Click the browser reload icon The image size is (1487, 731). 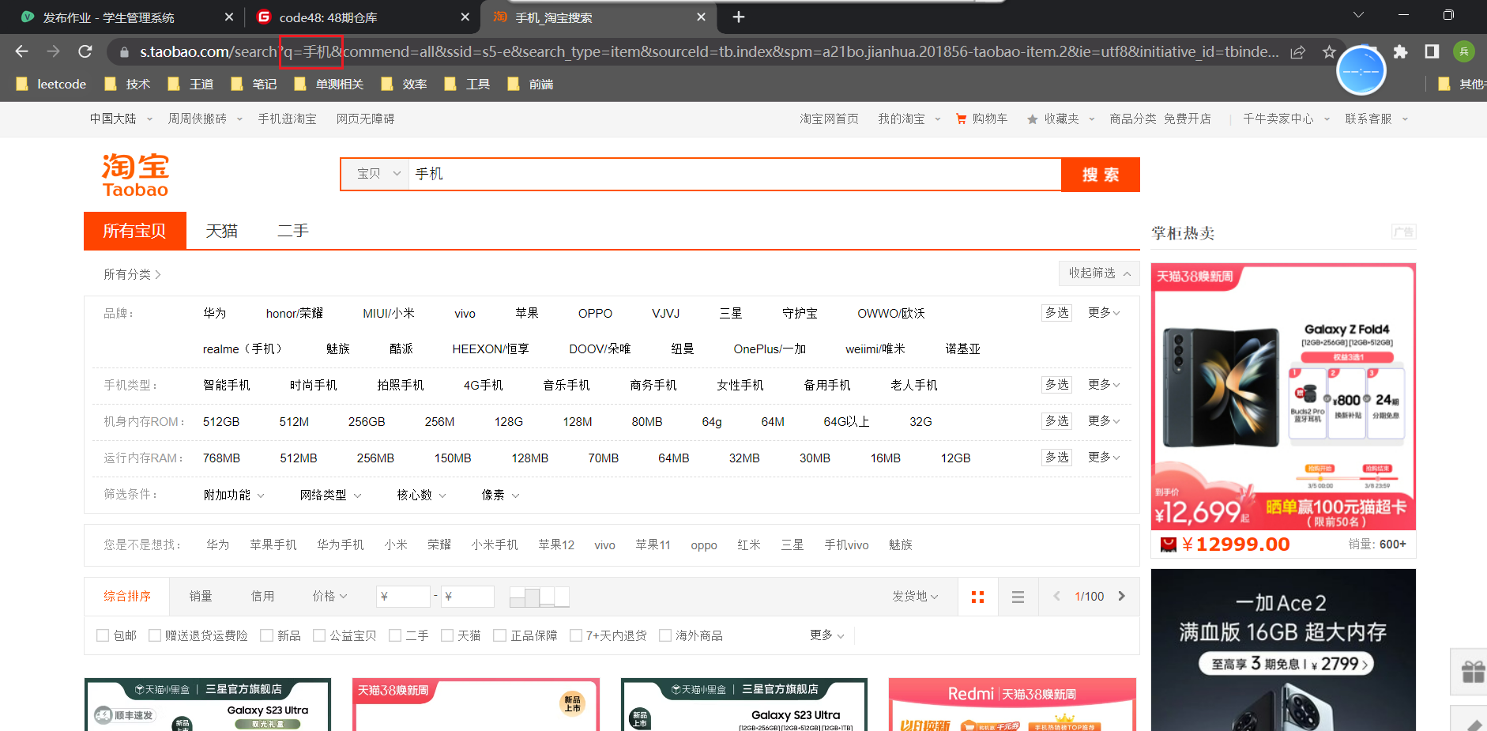coord(85,51)
